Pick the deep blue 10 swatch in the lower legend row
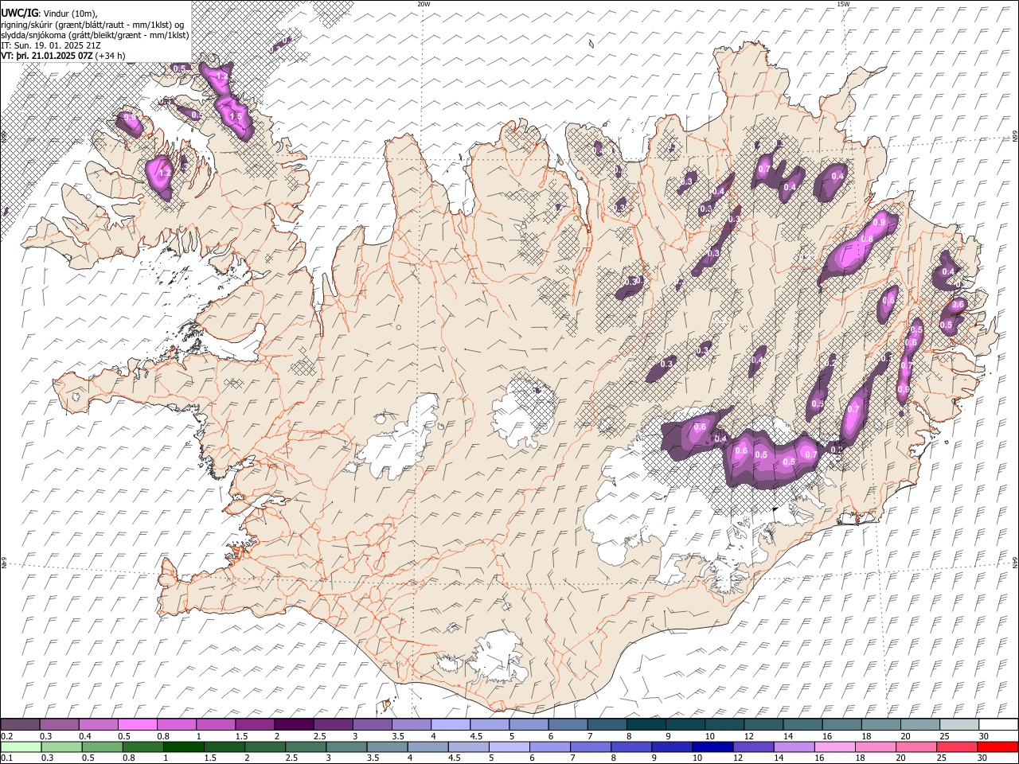 pyautogui.click(x=713, y=746)
